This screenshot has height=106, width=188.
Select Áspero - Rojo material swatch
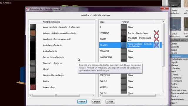(x=33, y=87)
